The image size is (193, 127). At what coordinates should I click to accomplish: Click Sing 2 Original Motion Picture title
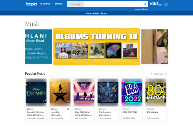[83, 114]
